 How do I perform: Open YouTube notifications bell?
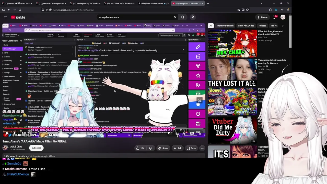pos(274,17)
